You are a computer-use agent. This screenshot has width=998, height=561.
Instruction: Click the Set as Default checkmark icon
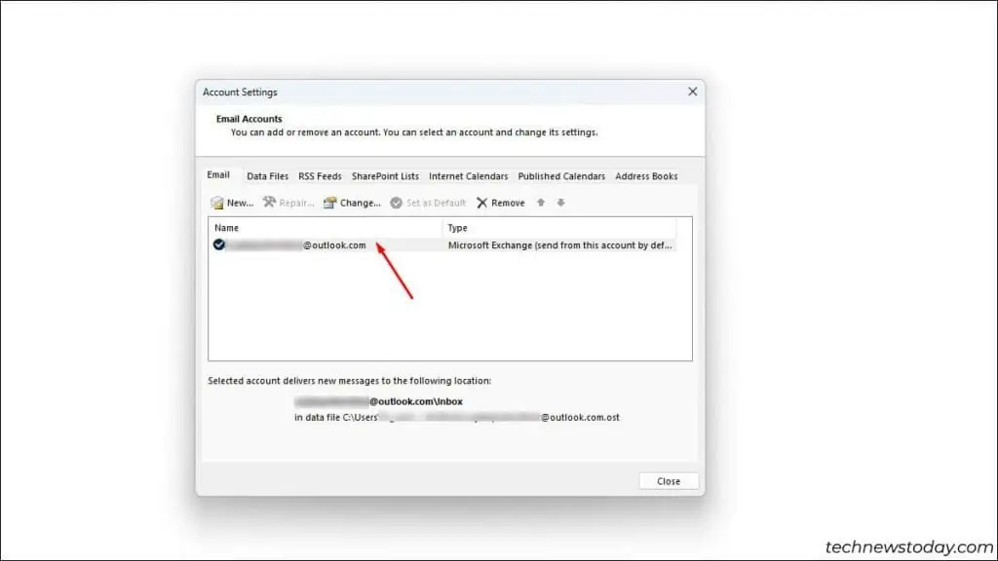(x=394, y=203)
